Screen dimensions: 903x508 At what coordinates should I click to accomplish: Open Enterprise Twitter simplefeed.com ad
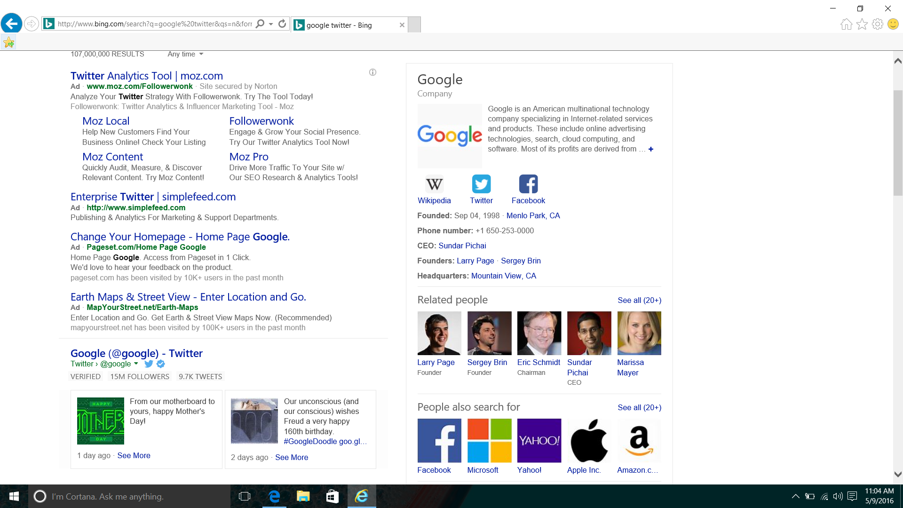pyautogui.click(x=153, y=197)
